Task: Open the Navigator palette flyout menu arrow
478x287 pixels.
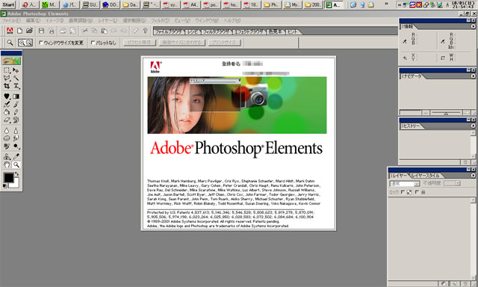Action: (473, 76)
